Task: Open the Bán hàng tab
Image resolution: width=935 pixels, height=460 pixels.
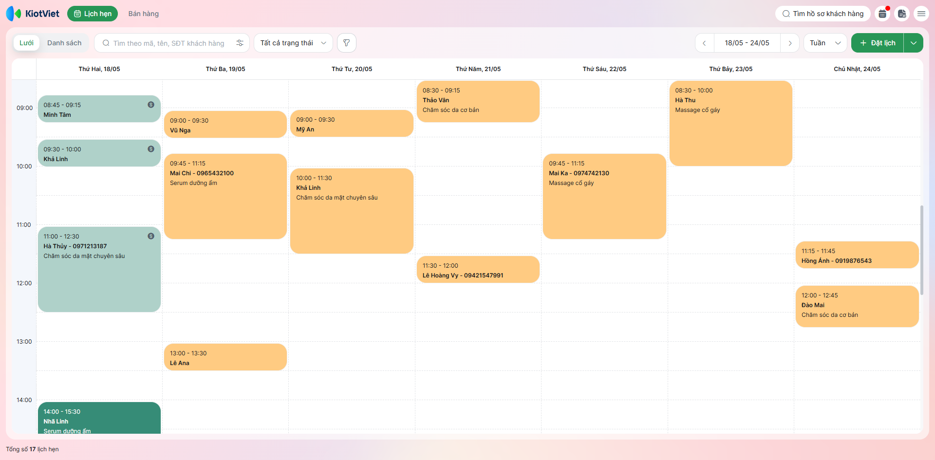Action: (144, 14)
